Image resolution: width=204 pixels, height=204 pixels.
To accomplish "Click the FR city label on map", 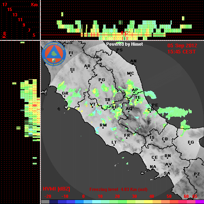I will tap(127, 135).
